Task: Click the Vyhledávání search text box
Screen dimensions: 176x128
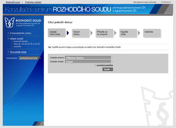Action: 29,58
